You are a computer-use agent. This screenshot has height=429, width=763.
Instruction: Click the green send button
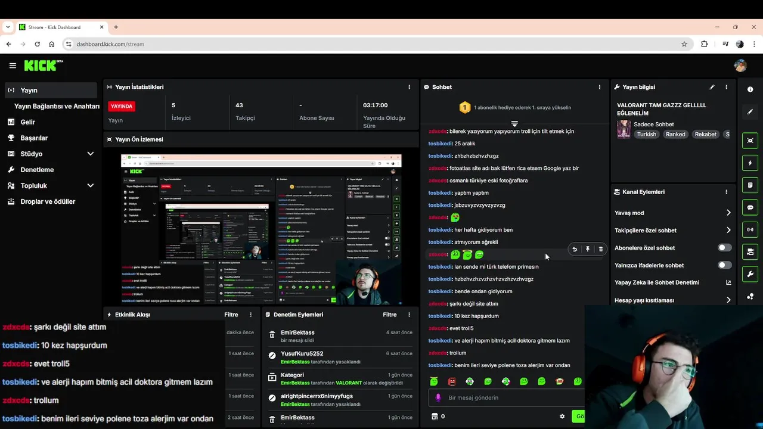[x=578, y=416]
